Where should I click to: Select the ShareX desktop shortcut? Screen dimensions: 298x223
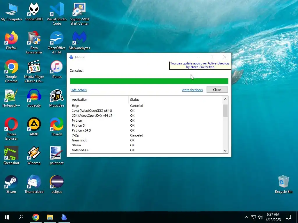(x=57, y=127)
